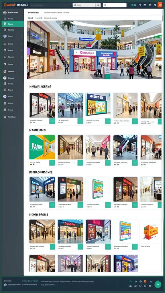
Task: Click the orange logo at top-left corner
Action: [9, 5]
